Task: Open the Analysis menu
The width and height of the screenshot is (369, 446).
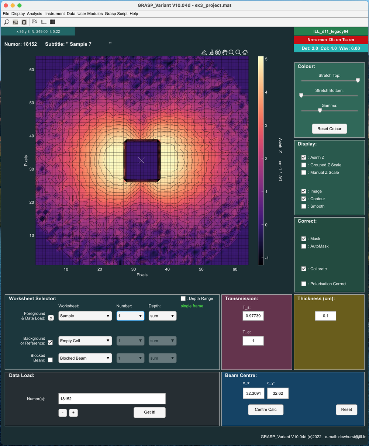Action: click(x=34, y=14)
